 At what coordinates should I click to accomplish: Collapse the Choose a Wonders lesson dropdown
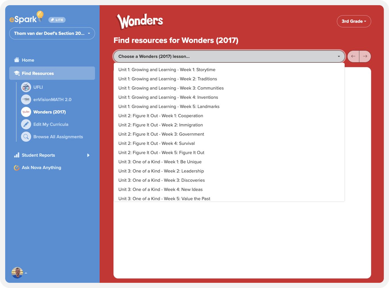[229, 56]
